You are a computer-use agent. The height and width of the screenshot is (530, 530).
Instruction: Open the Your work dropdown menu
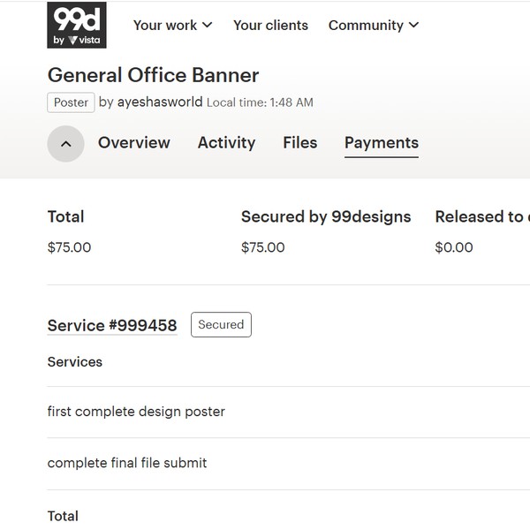(x=172, y=25)
